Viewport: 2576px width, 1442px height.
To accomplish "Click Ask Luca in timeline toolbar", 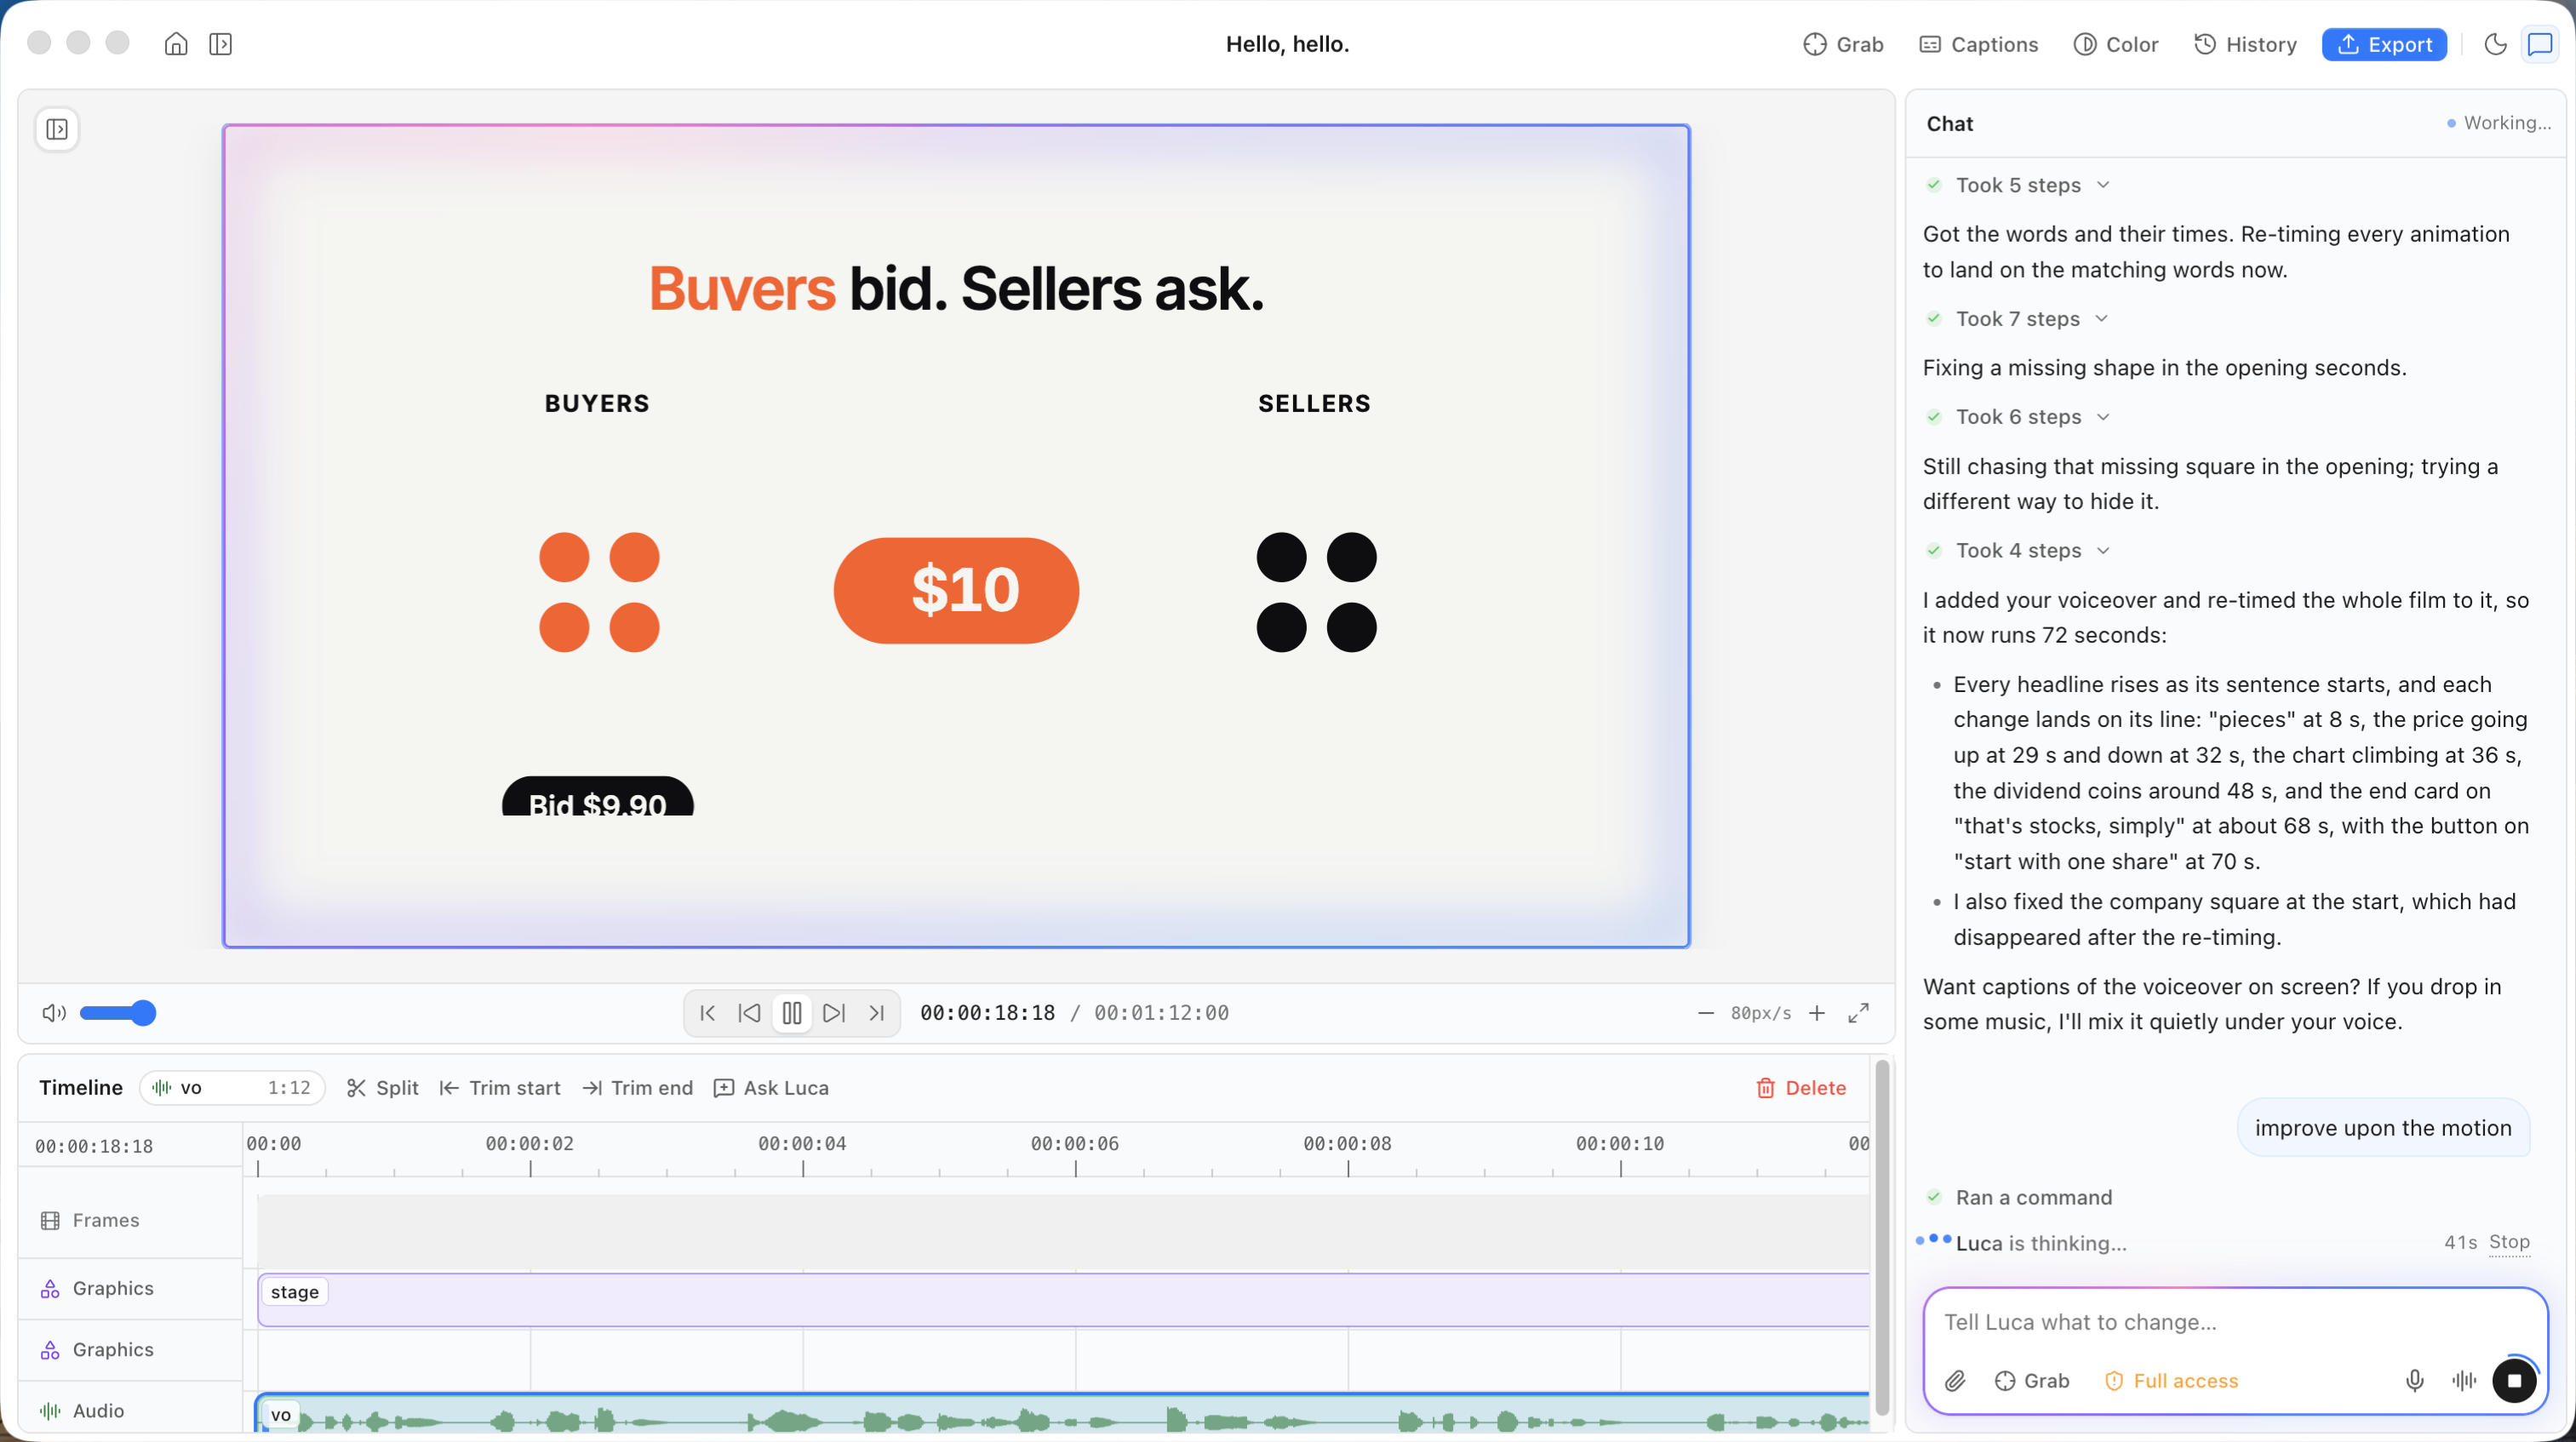I will point(771,1088).
